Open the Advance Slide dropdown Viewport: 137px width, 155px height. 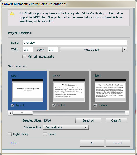(x=66, y=127)
